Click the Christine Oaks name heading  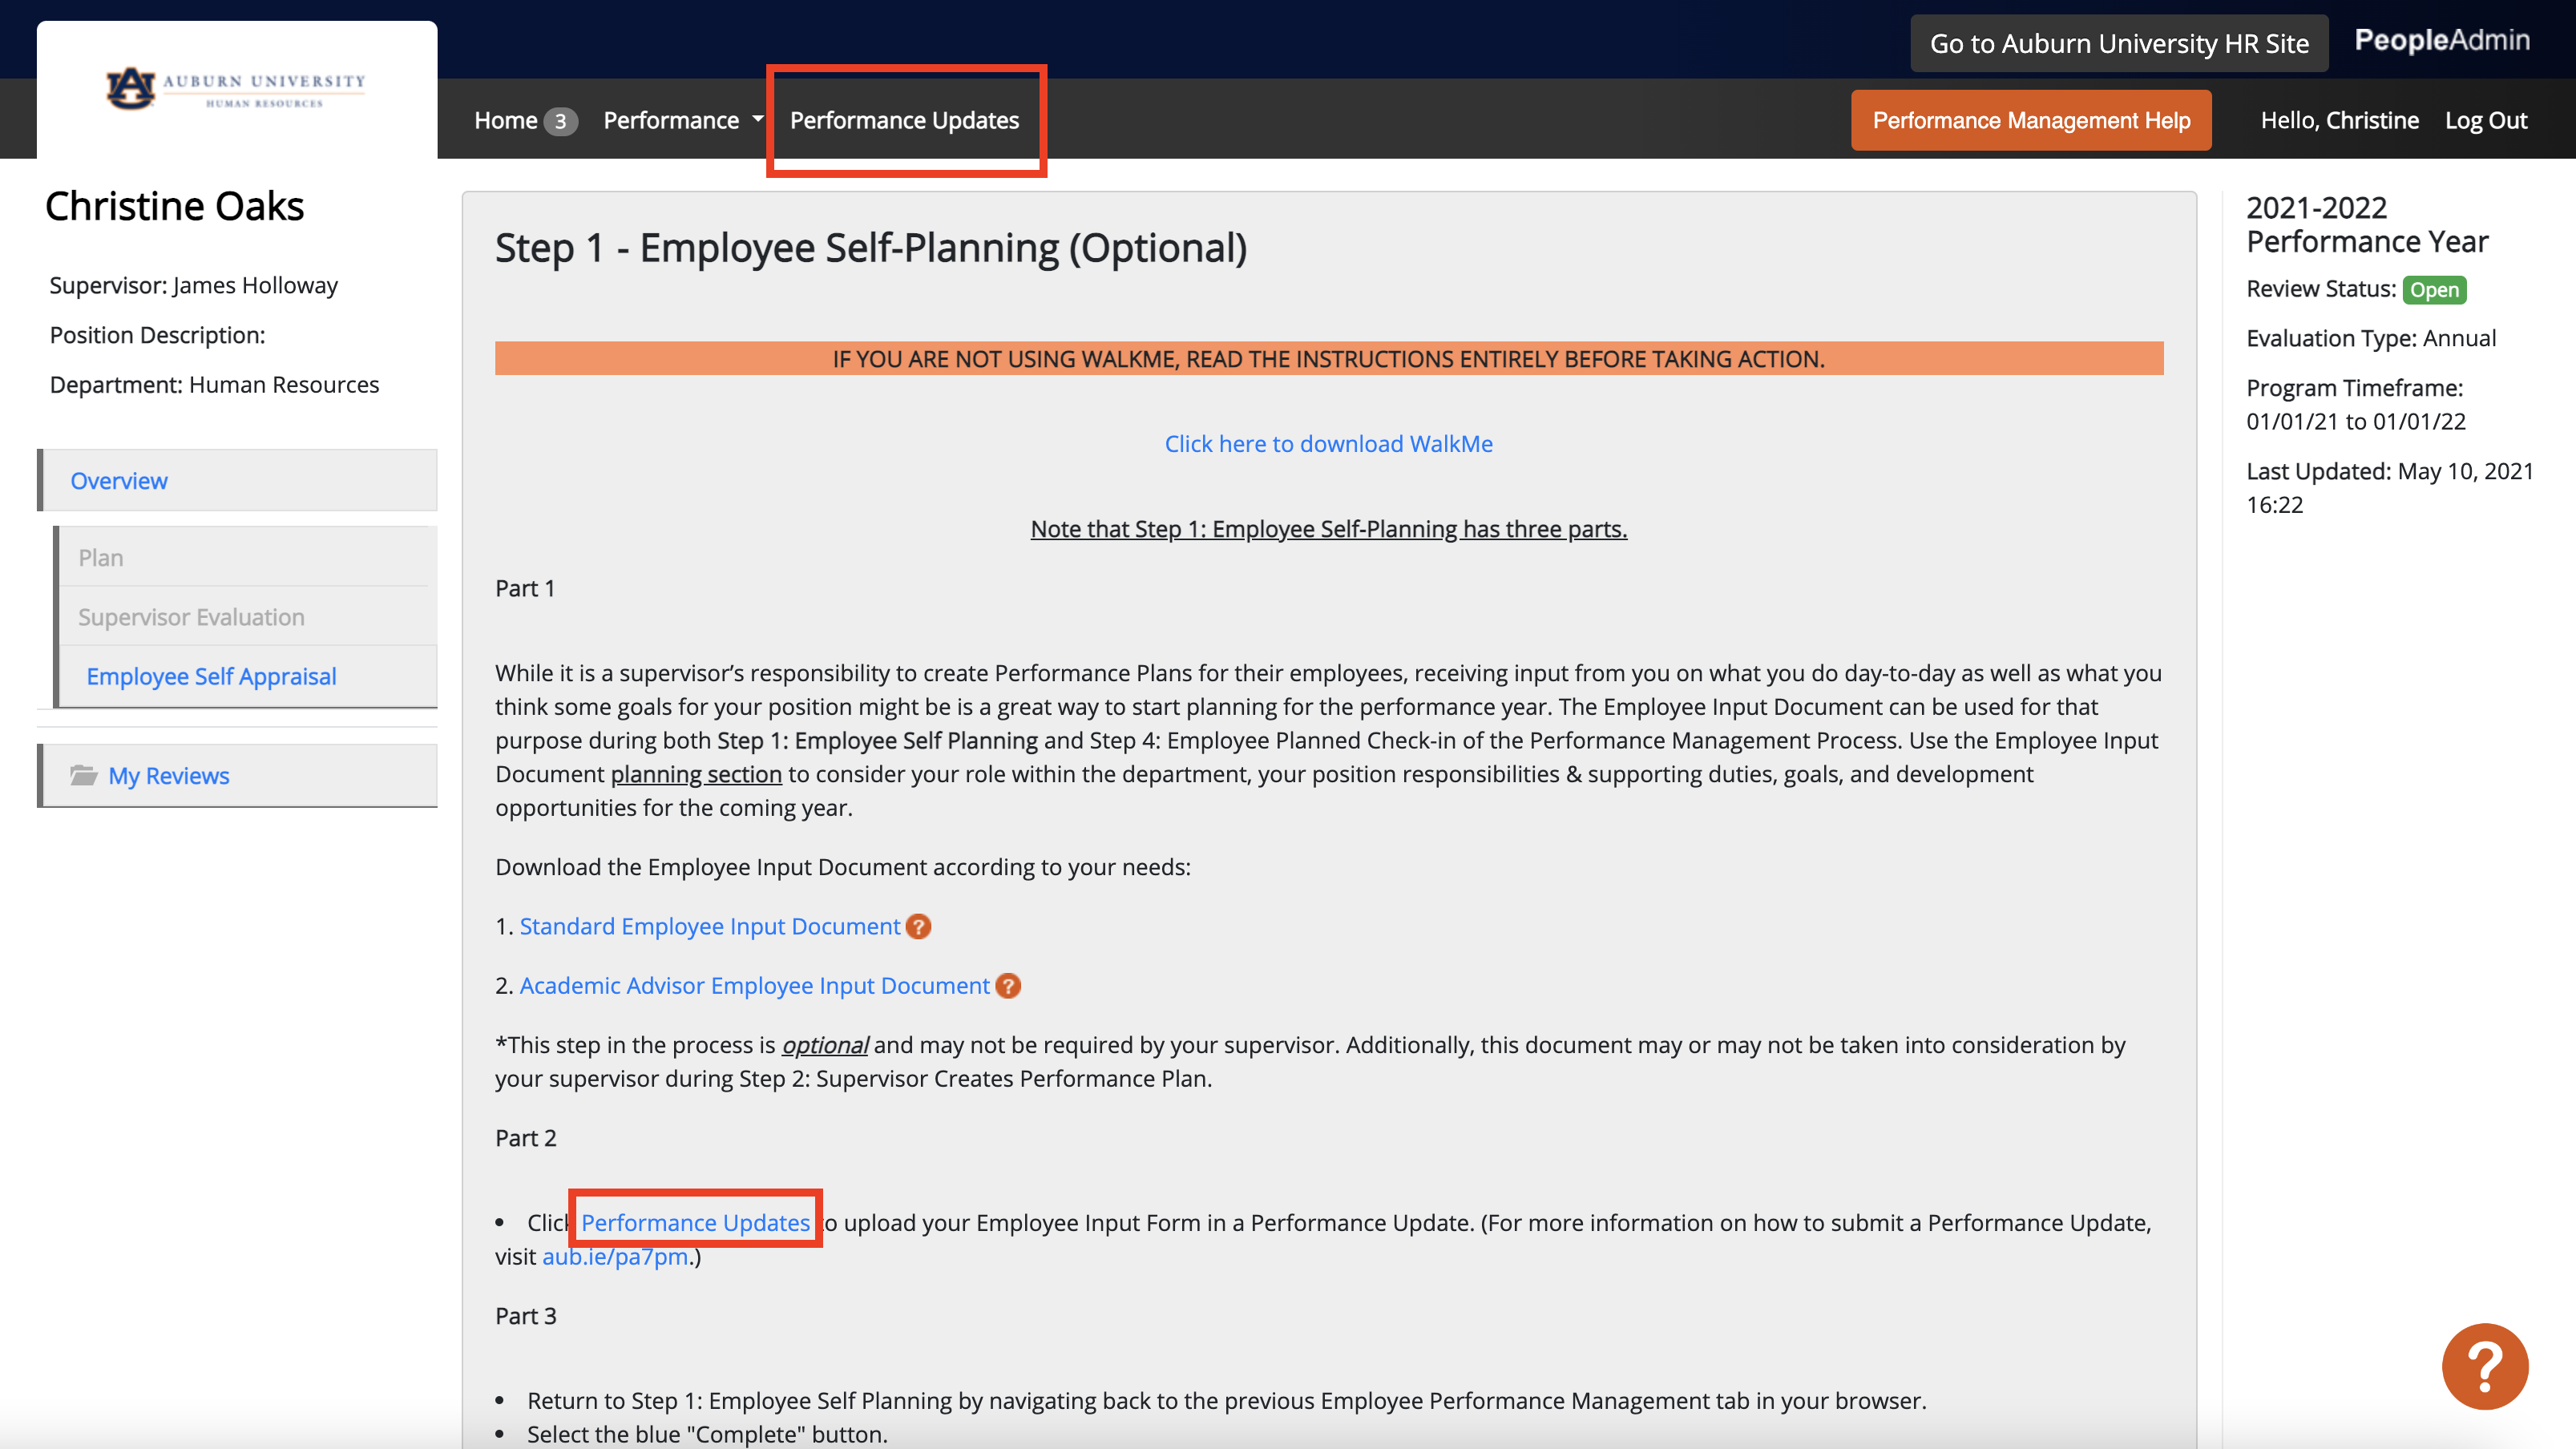point(174,206)
